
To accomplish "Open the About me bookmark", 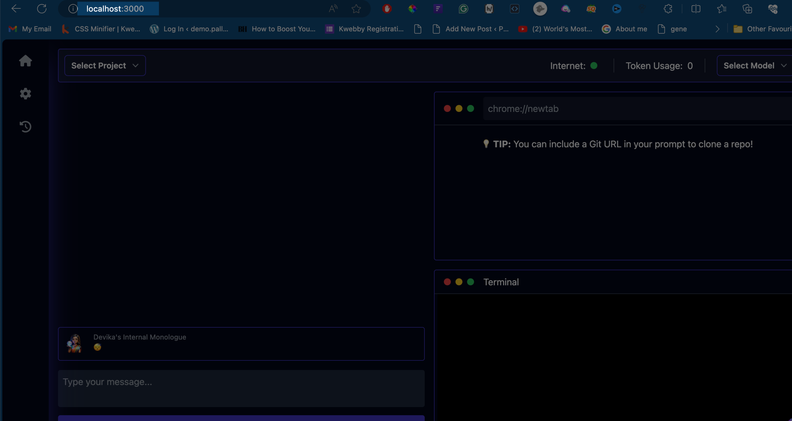I will [625, 29].
